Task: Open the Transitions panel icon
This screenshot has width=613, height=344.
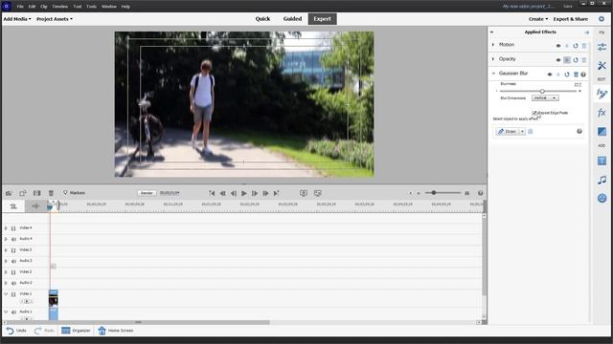Action: tap(602, 132)
